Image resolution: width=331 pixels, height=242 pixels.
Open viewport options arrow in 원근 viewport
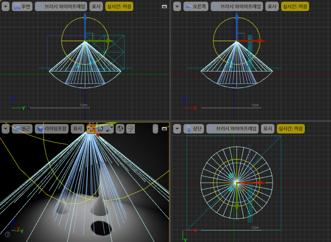pyautogui.click(x=6, y=129)
